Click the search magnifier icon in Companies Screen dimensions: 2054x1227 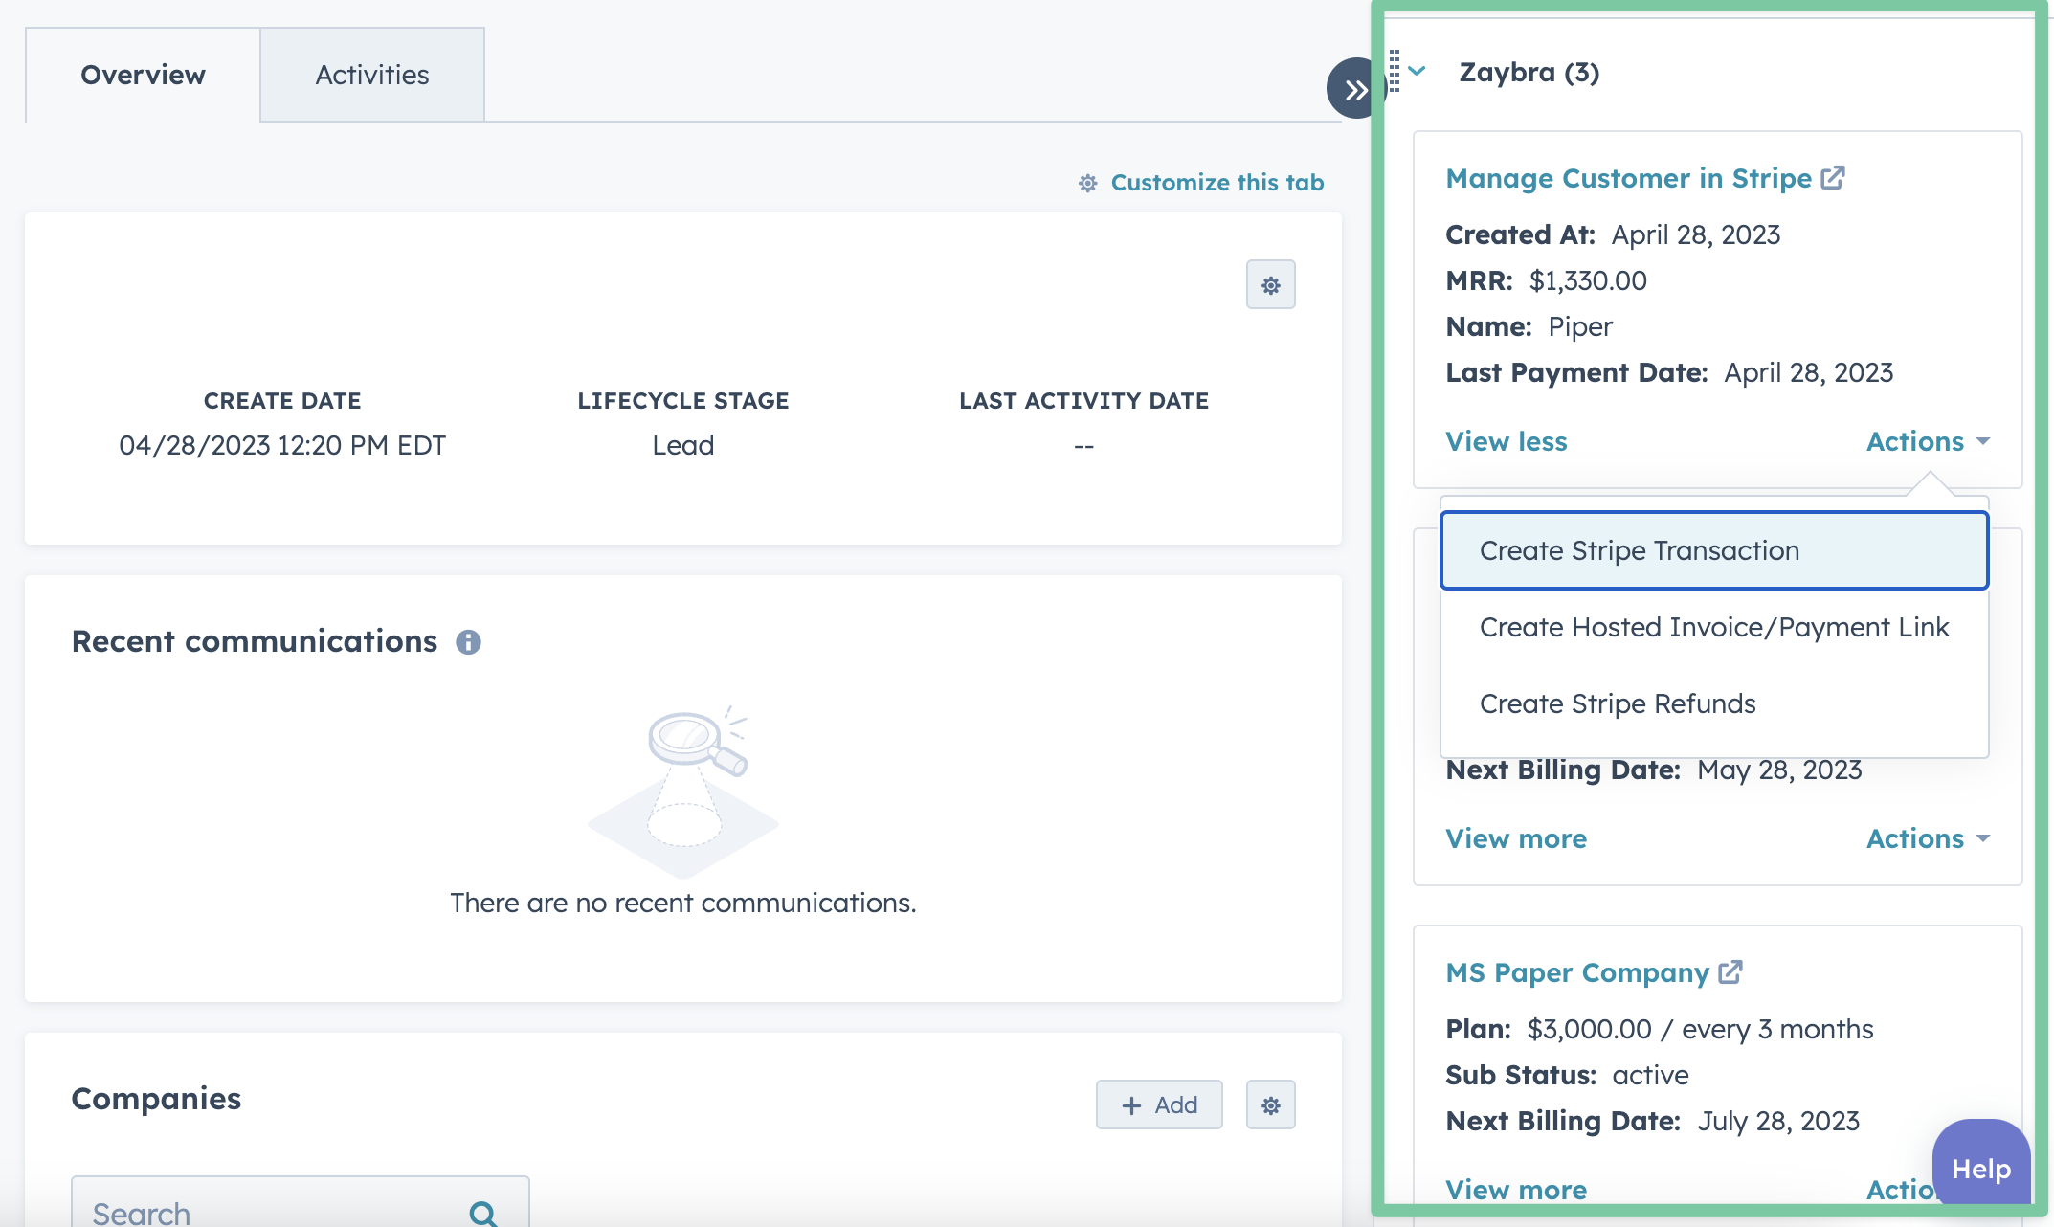483,1213
